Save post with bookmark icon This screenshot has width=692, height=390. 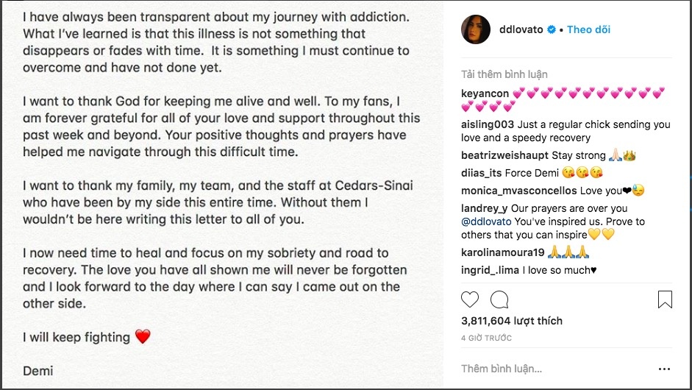click(664, 299)
